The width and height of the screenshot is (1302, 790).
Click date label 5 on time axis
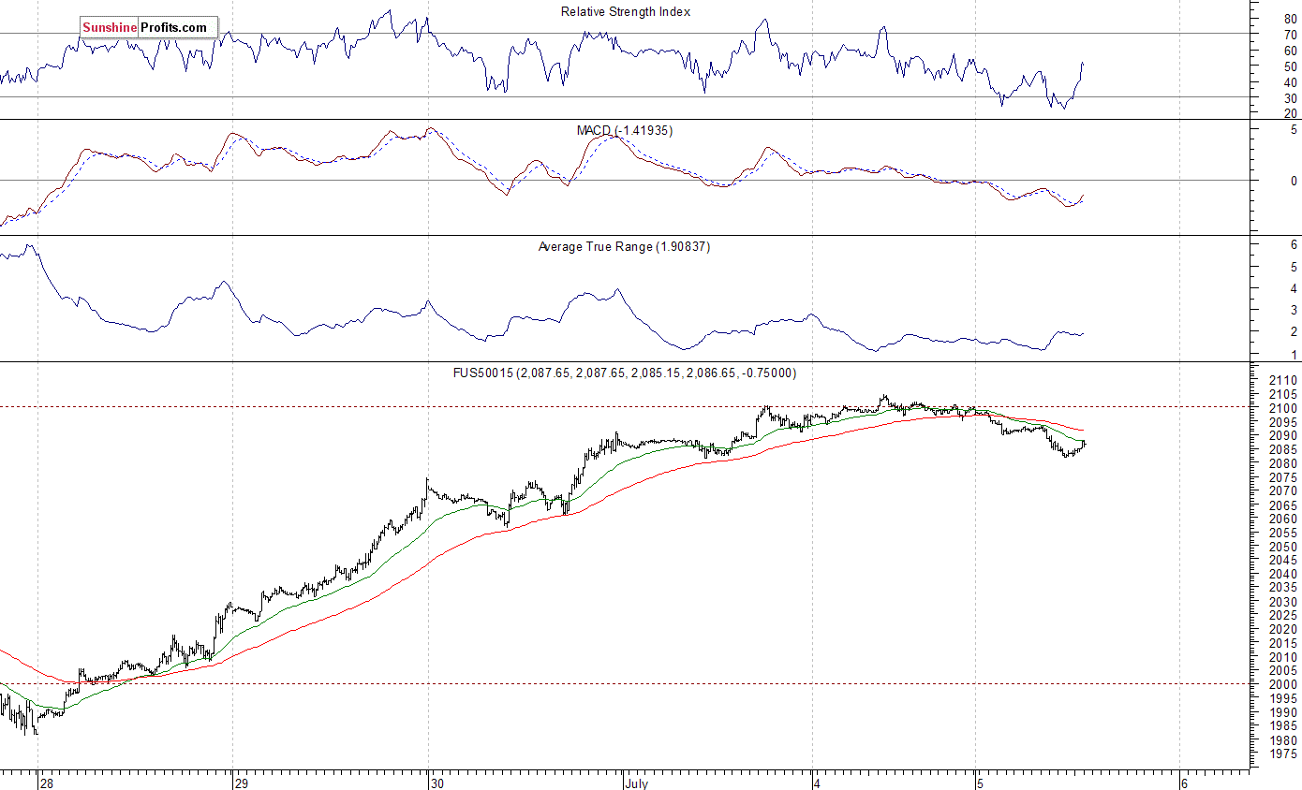pyautogui.click(x=980, y=783)
